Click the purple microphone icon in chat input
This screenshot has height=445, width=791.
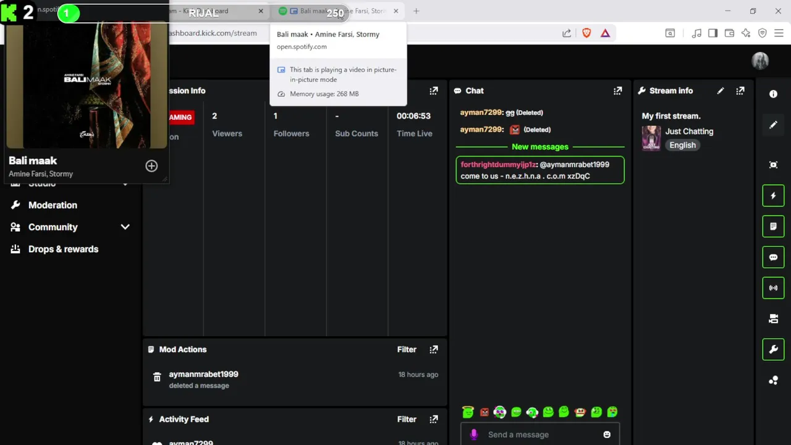[x=474, y=434]
